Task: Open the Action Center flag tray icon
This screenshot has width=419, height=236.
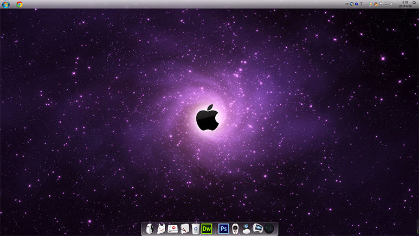Action: tap(381, 4)
